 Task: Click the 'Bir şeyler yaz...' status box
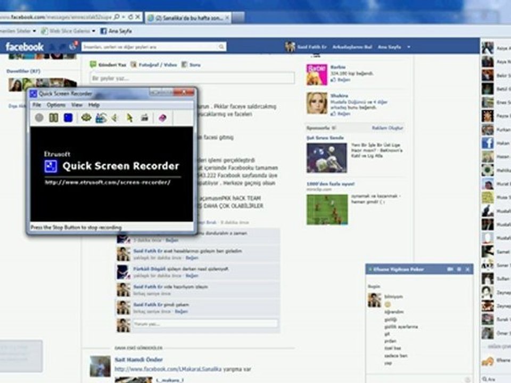pyautogui.click(x=192, y=79)
